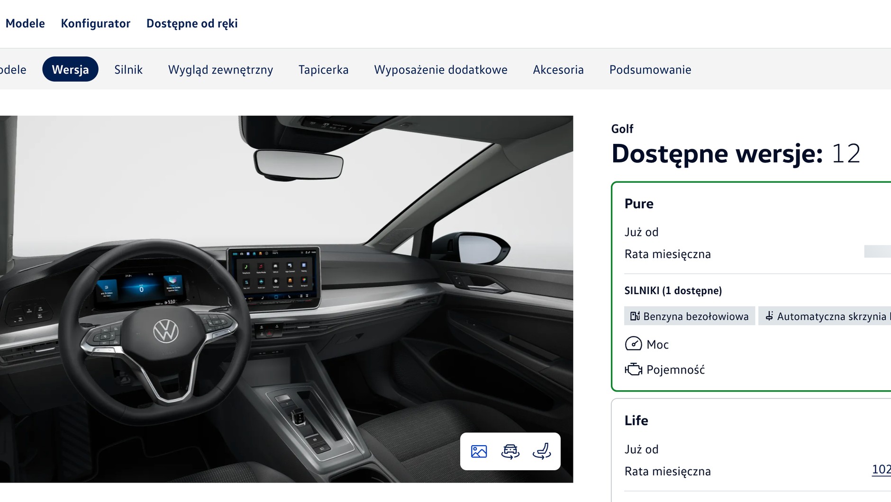This screenshot has width=891, height=502.
Task: Click the SILNIKI (1 dostępne) heading
Action: pyautogui.click(x=673, y=290)
